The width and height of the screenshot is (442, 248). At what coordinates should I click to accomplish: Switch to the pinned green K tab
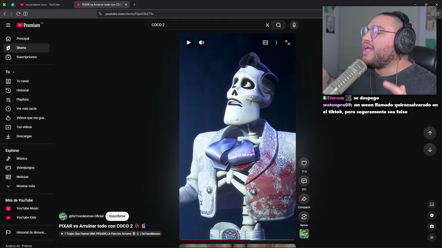pos(4,4)
